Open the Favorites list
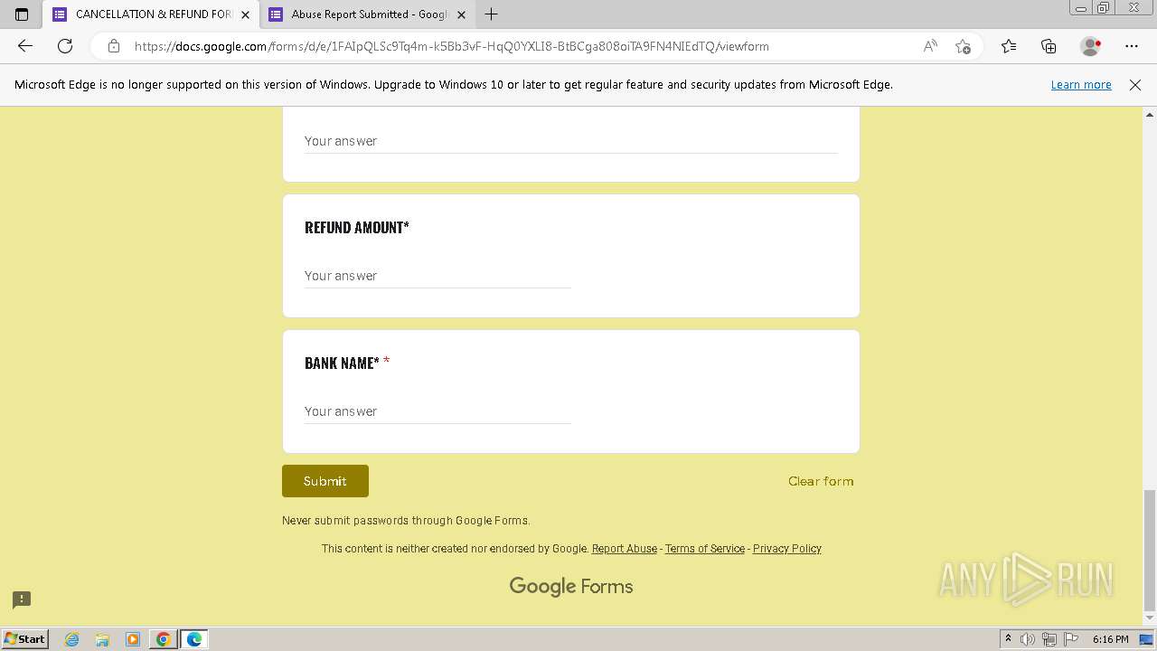The image size is (1157, 651). (x=1009, y=46)
